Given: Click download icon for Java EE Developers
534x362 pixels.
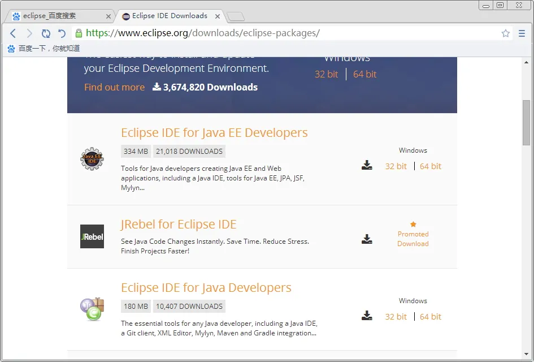Looking at the screenshot, I should click(x=367, y=165).
